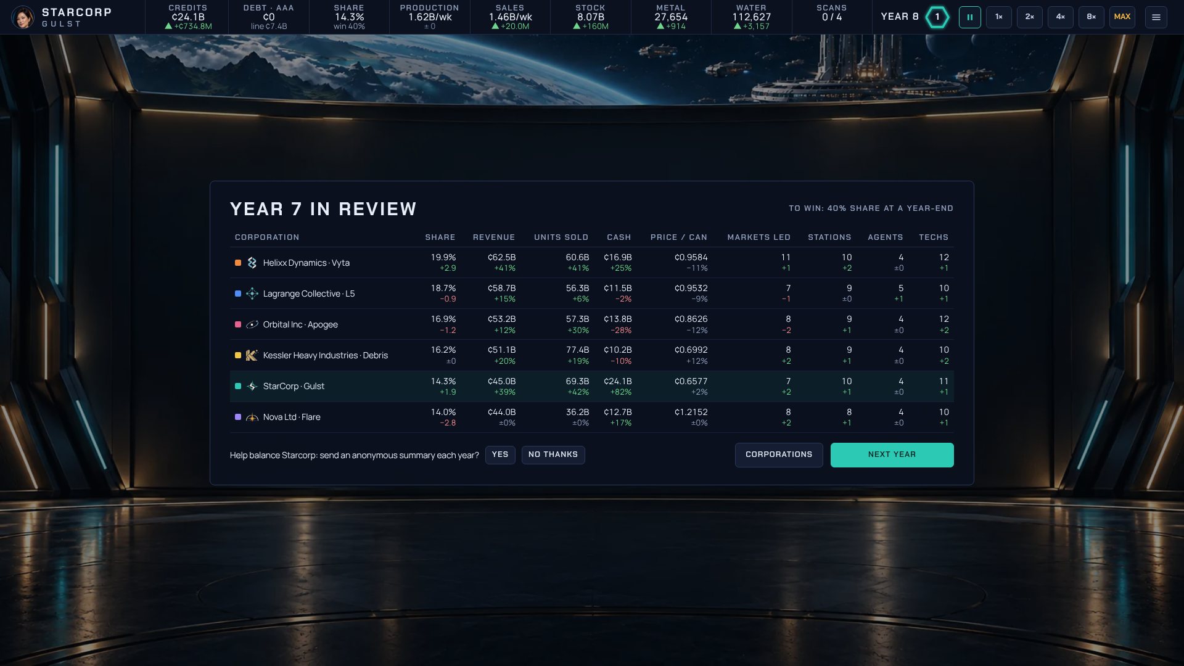This screenshot has width=1184, height=666.
Task: Set game speed to 2x
Action: click(x=1030, y=17)
